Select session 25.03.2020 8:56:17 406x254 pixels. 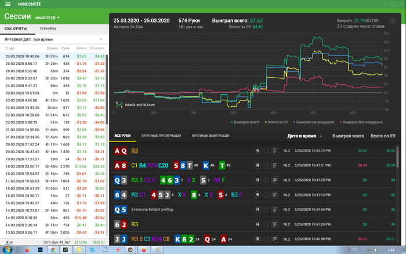click(x=54, y=63)
